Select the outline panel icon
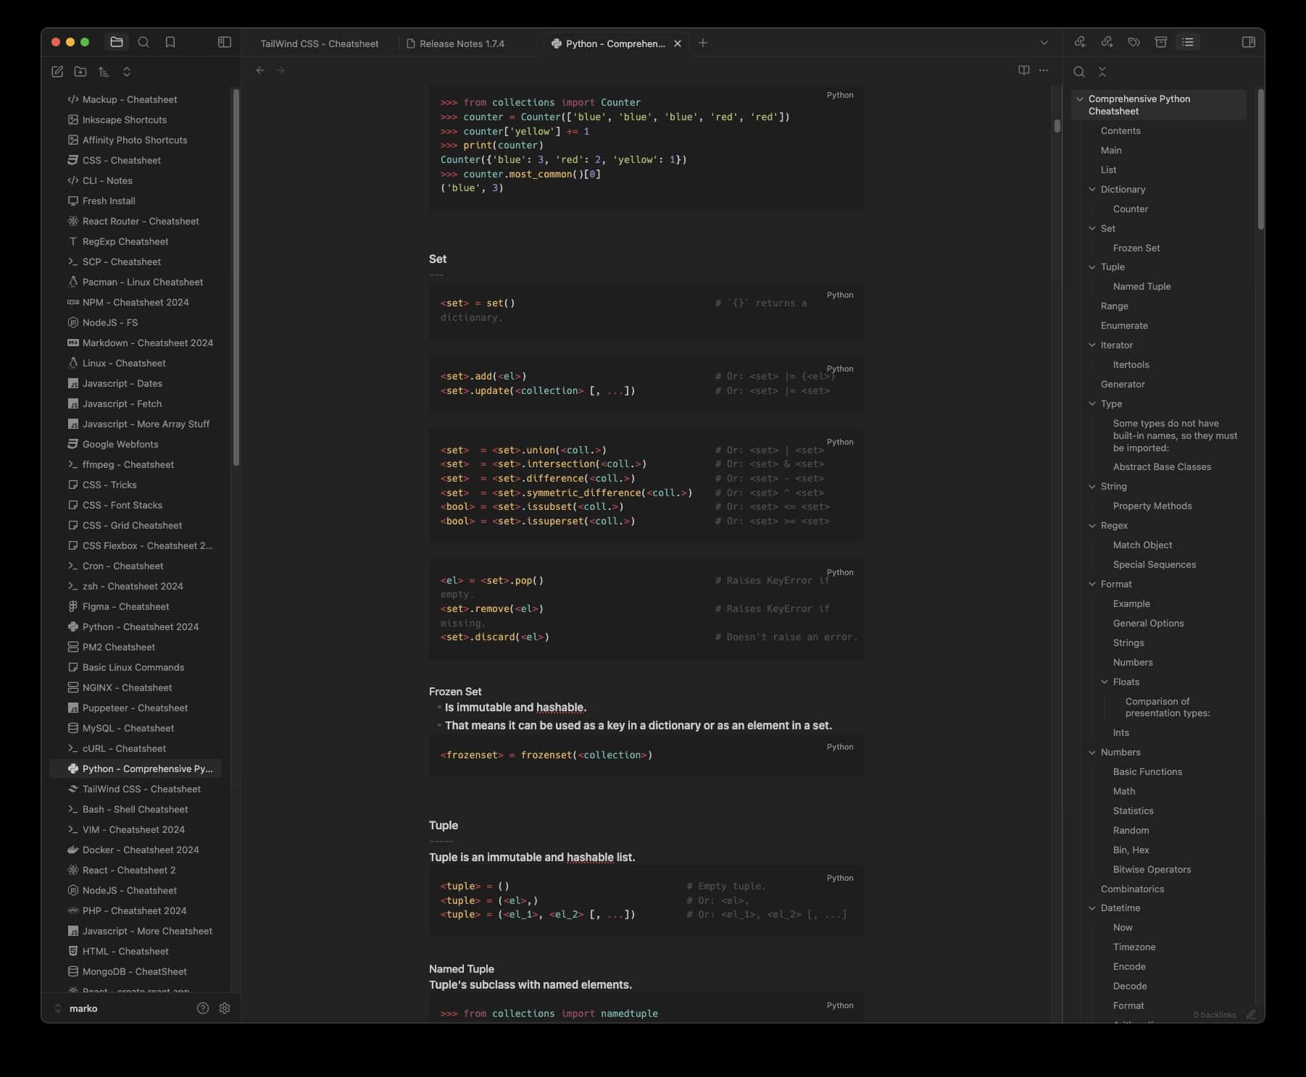The width and height of the screenshot is (1306, 1077). pos(1188,42)
